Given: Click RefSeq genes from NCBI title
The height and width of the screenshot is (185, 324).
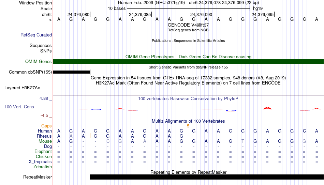Looking at the screenshot, I should (x=188, y=30).
